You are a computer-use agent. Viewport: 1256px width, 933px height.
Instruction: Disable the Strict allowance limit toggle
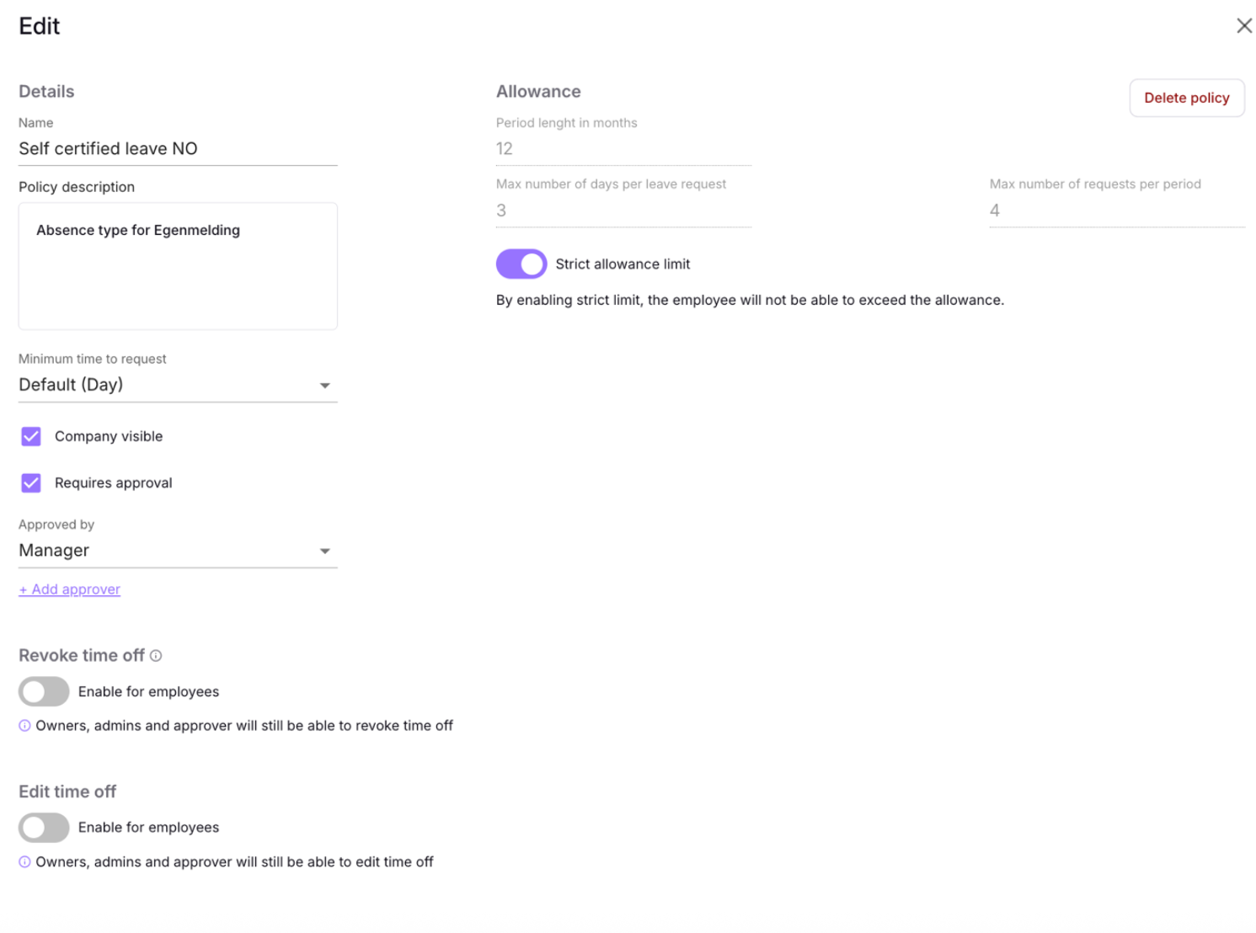click(521, 264)
